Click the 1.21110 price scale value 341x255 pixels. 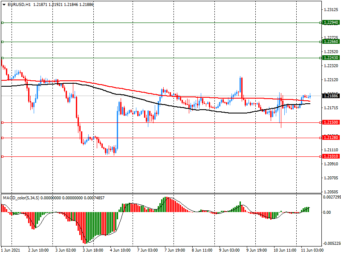click(x=331, y=150)
